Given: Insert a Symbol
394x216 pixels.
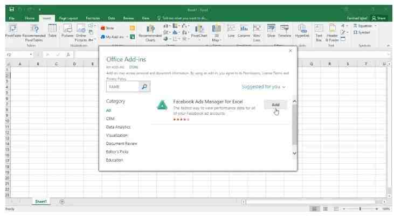Looking at the screenshot, I should point(362,32).
